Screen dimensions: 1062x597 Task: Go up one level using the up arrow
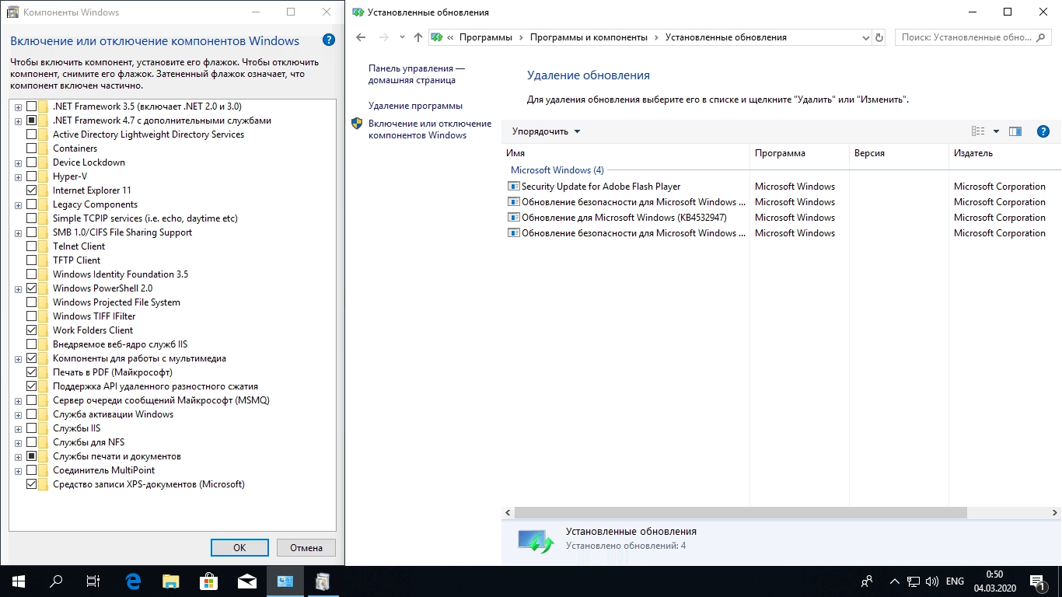point(418,37)
